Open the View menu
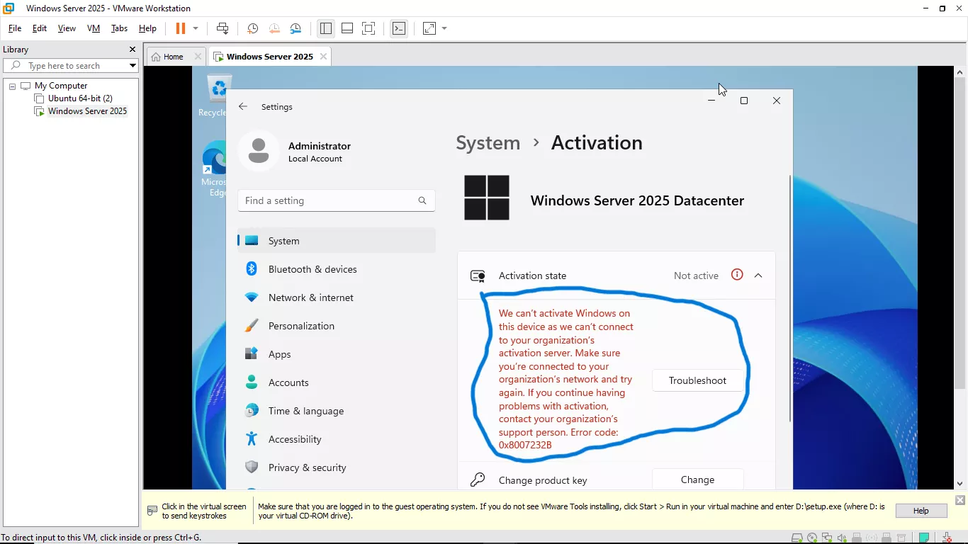Viewport: 968px width, 544px height. point(67,28)
